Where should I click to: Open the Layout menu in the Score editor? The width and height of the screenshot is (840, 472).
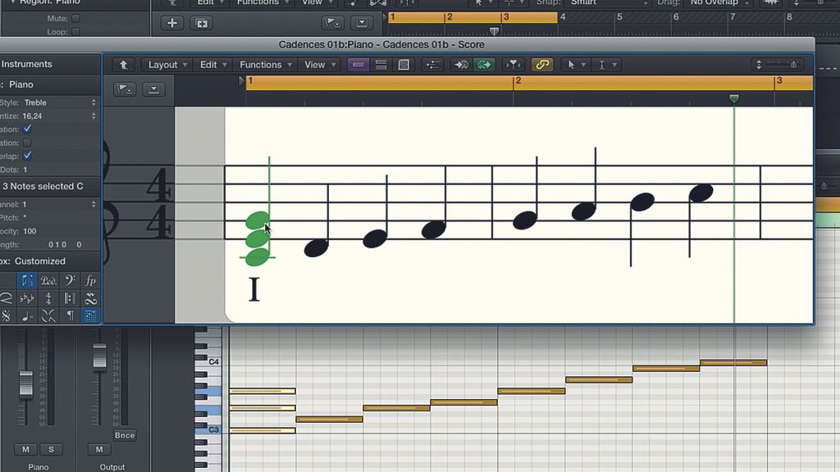(x=166, y=64)
